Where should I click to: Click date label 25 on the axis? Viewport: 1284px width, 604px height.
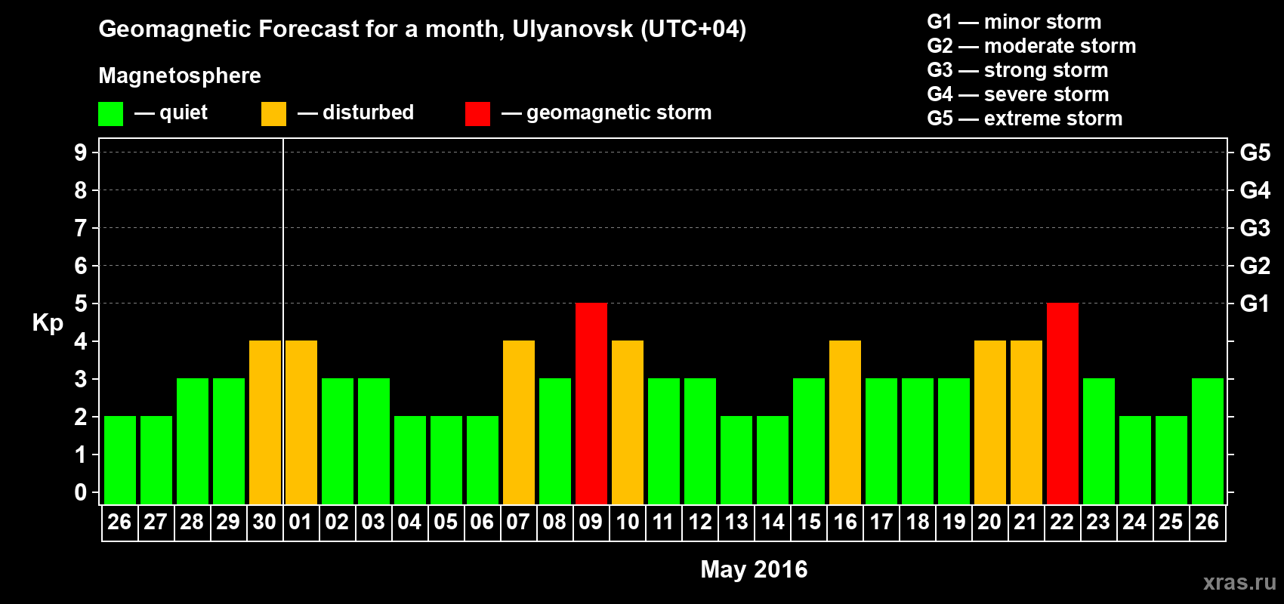(1171, 522)
